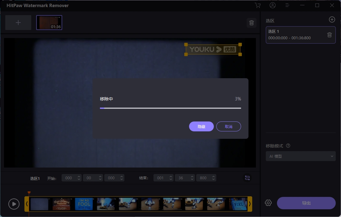Select the 选区 1 list entry
The width and height of the screenshot is (341, 217).
(x=300, y=35)
